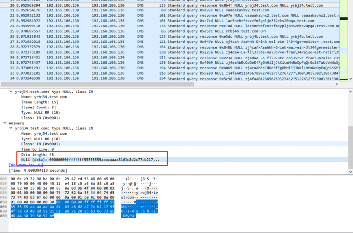Screen dimensions: 353x233
Task: Click ASCII text 'rbj34·te' in hex pane
Action: tap(149, 193)
